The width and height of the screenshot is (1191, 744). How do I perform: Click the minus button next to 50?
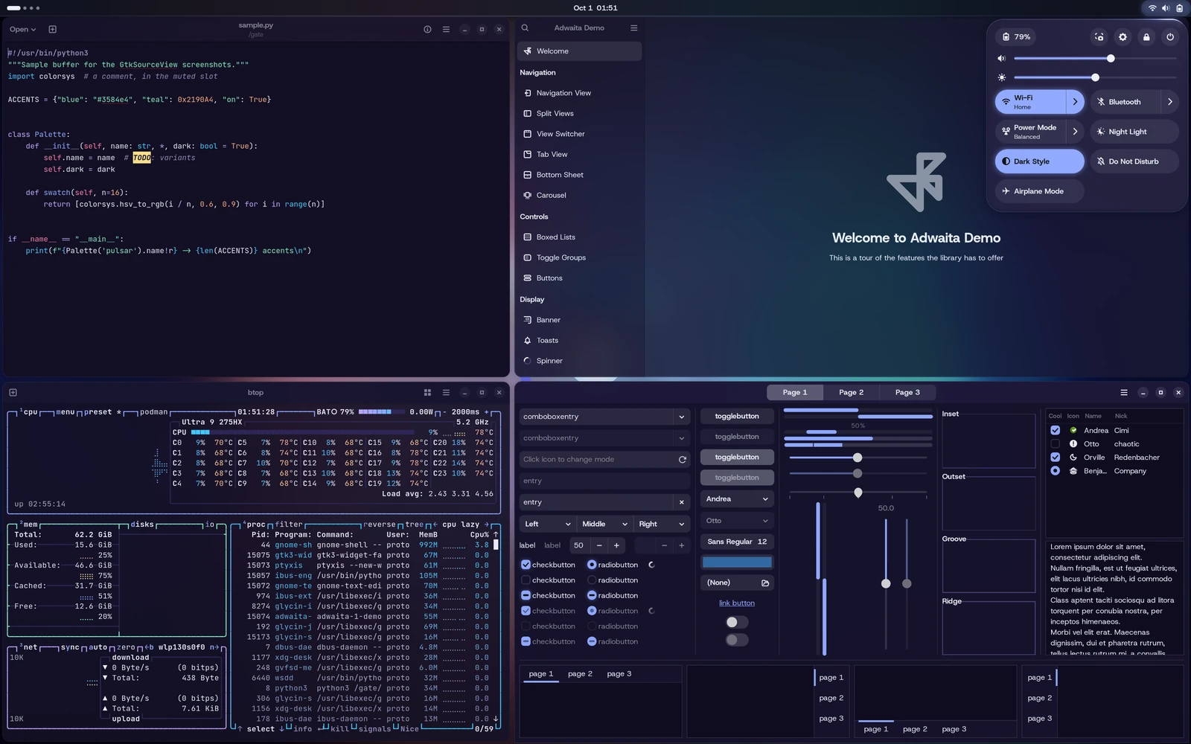tap(599, 545)
